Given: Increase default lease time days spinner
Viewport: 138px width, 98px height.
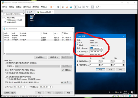Looking at the screenshot, I should (x=100, y=61).
